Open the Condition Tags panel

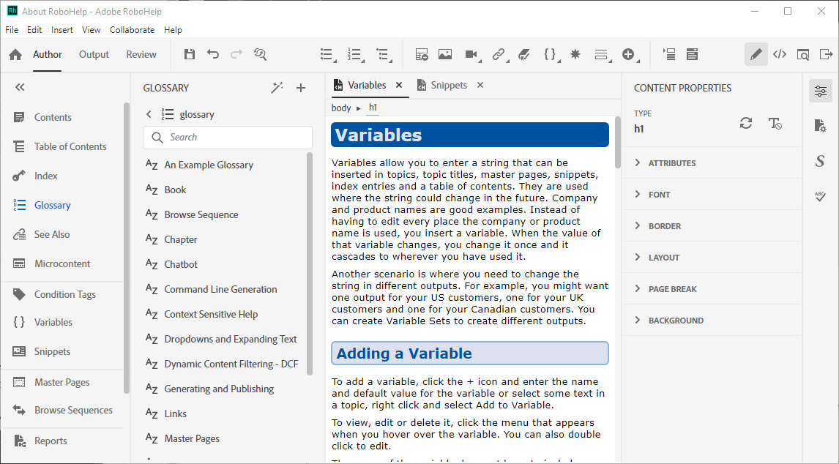click(x=63, y=293)
